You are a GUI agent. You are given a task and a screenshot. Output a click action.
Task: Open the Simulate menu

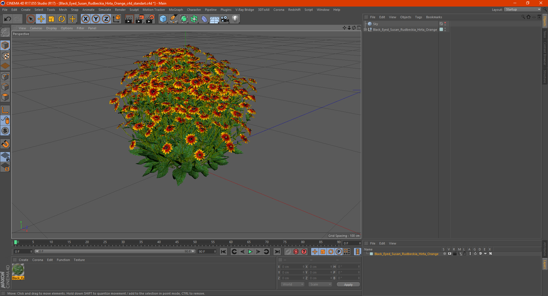[x=105, y=10]
